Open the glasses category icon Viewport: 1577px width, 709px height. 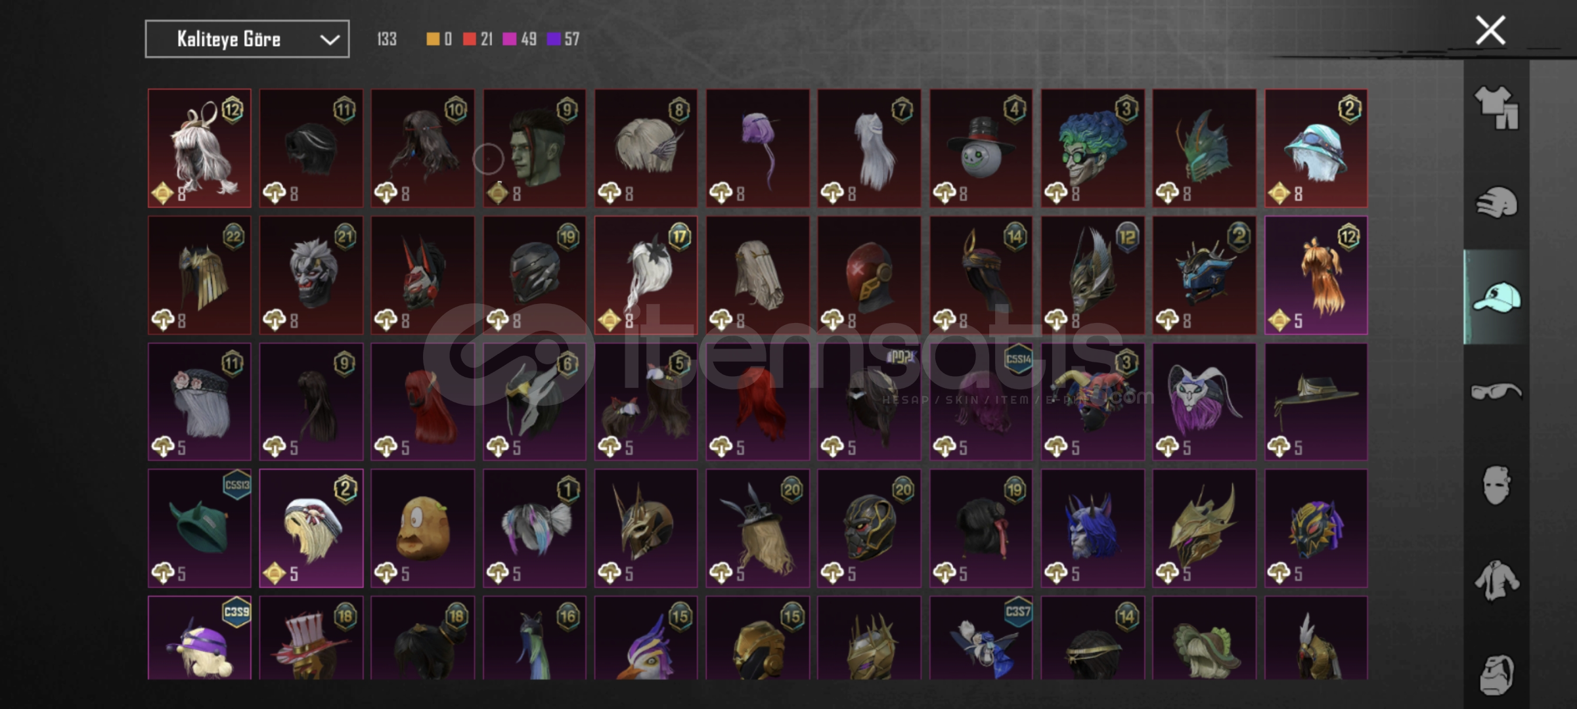click(1496, 391)
